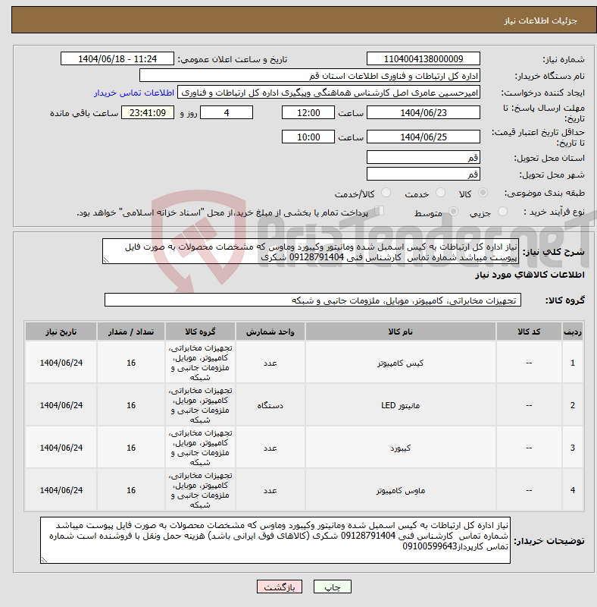Select the کالا/خدمت radio button

point(386,193)
